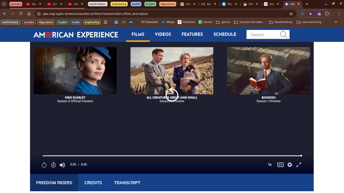
Task: Expand the Algaculture tab group
Action: [x=167, y=4]
